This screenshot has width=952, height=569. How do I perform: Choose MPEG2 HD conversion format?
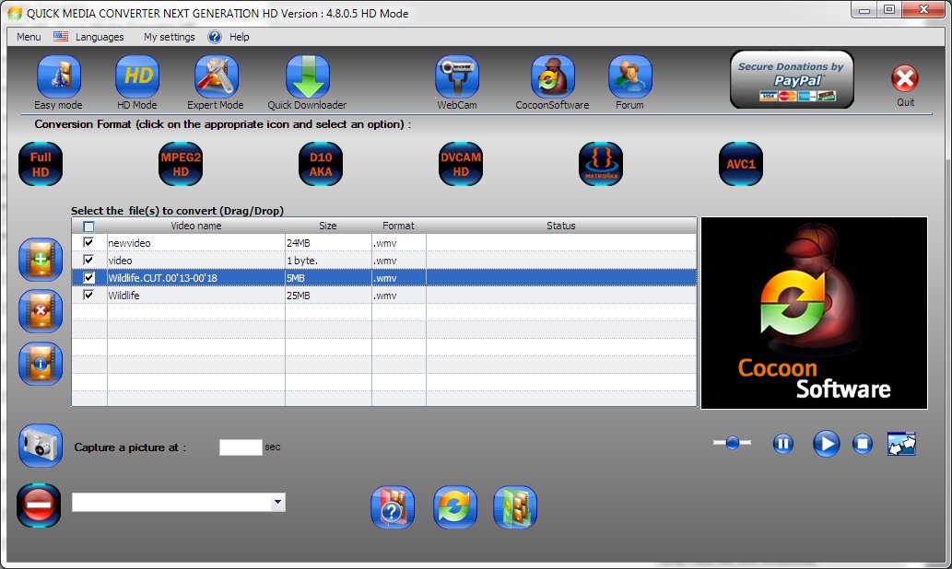(x=181, y=164)
